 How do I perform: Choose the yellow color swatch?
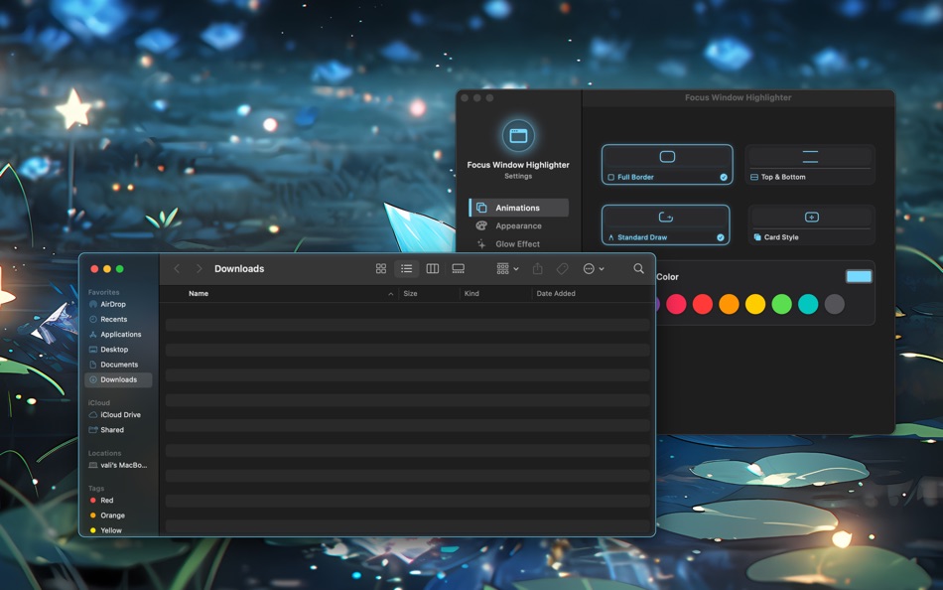(755, 304)
